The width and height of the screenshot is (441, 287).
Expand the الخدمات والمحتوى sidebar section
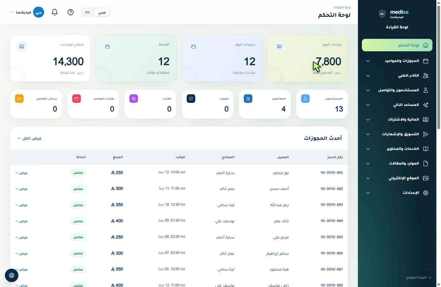click(397, 149)
